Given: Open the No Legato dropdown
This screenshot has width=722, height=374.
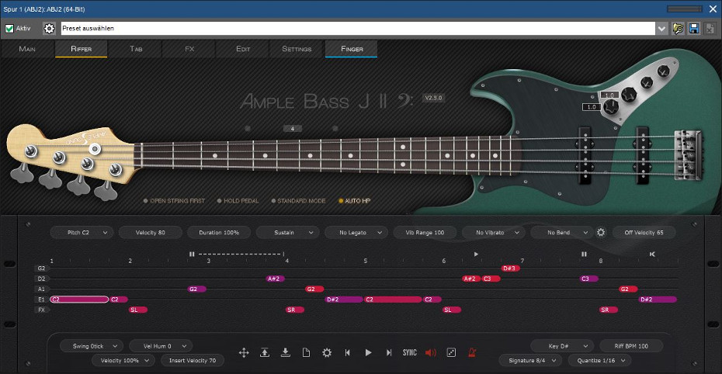Looking at the screenshot, I should point(356,232).
